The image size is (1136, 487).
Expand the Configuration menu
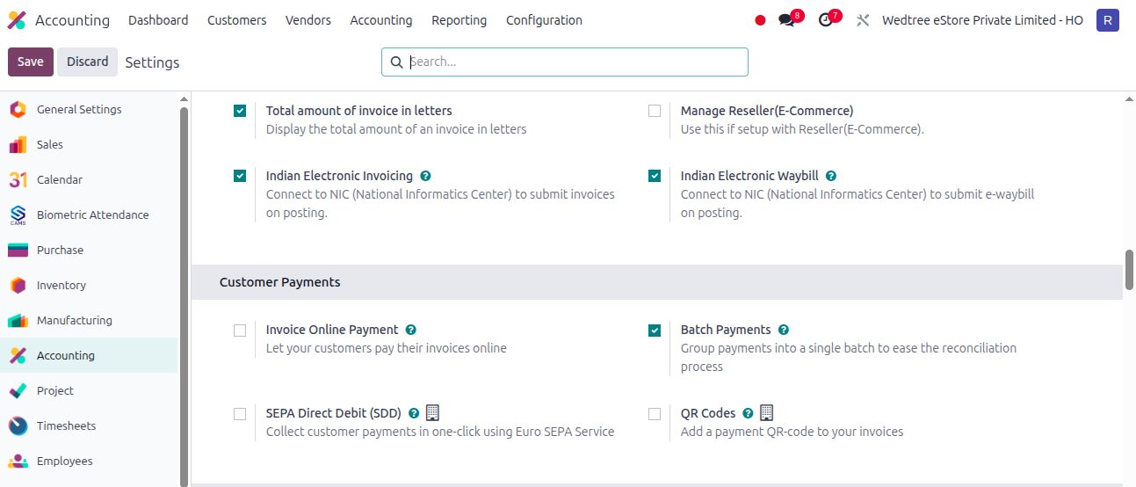544,20
